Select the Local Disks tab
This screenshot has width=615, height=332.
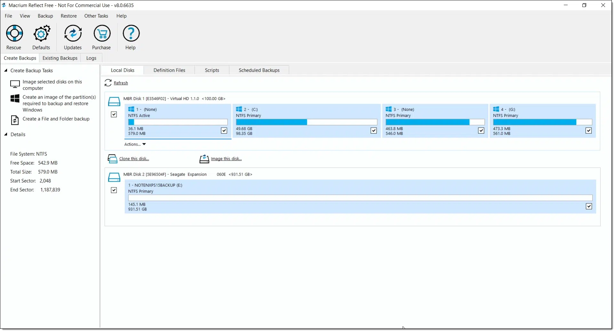(123, 70)
